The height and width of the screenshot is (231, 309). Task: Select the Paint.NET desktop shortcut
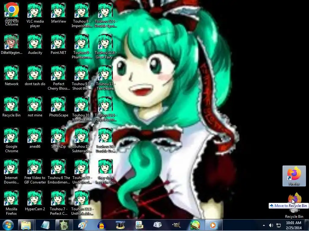point(59,45)
